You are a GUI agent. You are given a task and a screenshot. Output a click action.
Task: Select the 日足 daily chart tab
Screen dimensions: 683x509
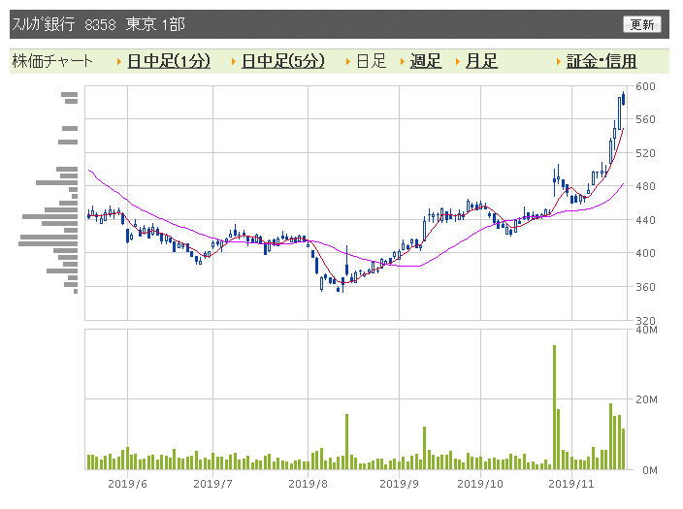(x=372, y=61)
